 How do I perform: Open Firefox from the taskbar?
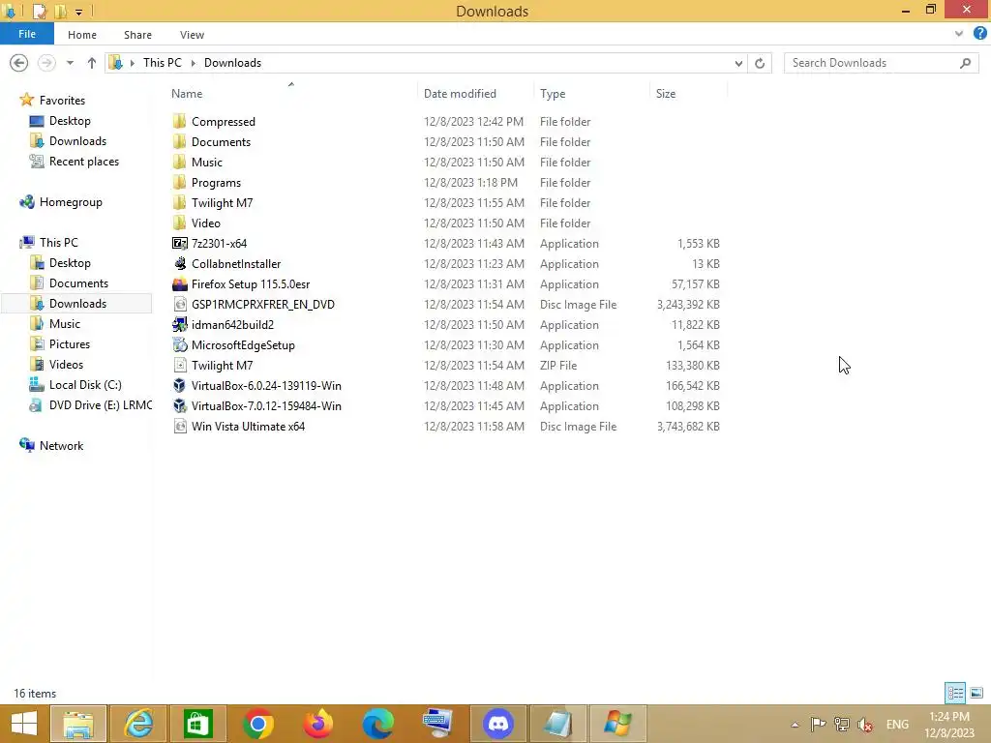tap(317, 724)
